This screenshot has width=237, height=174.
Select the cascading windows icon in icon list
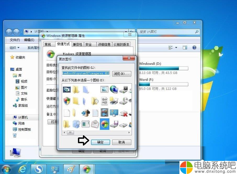pyautogui.click(x=67, y=90)
